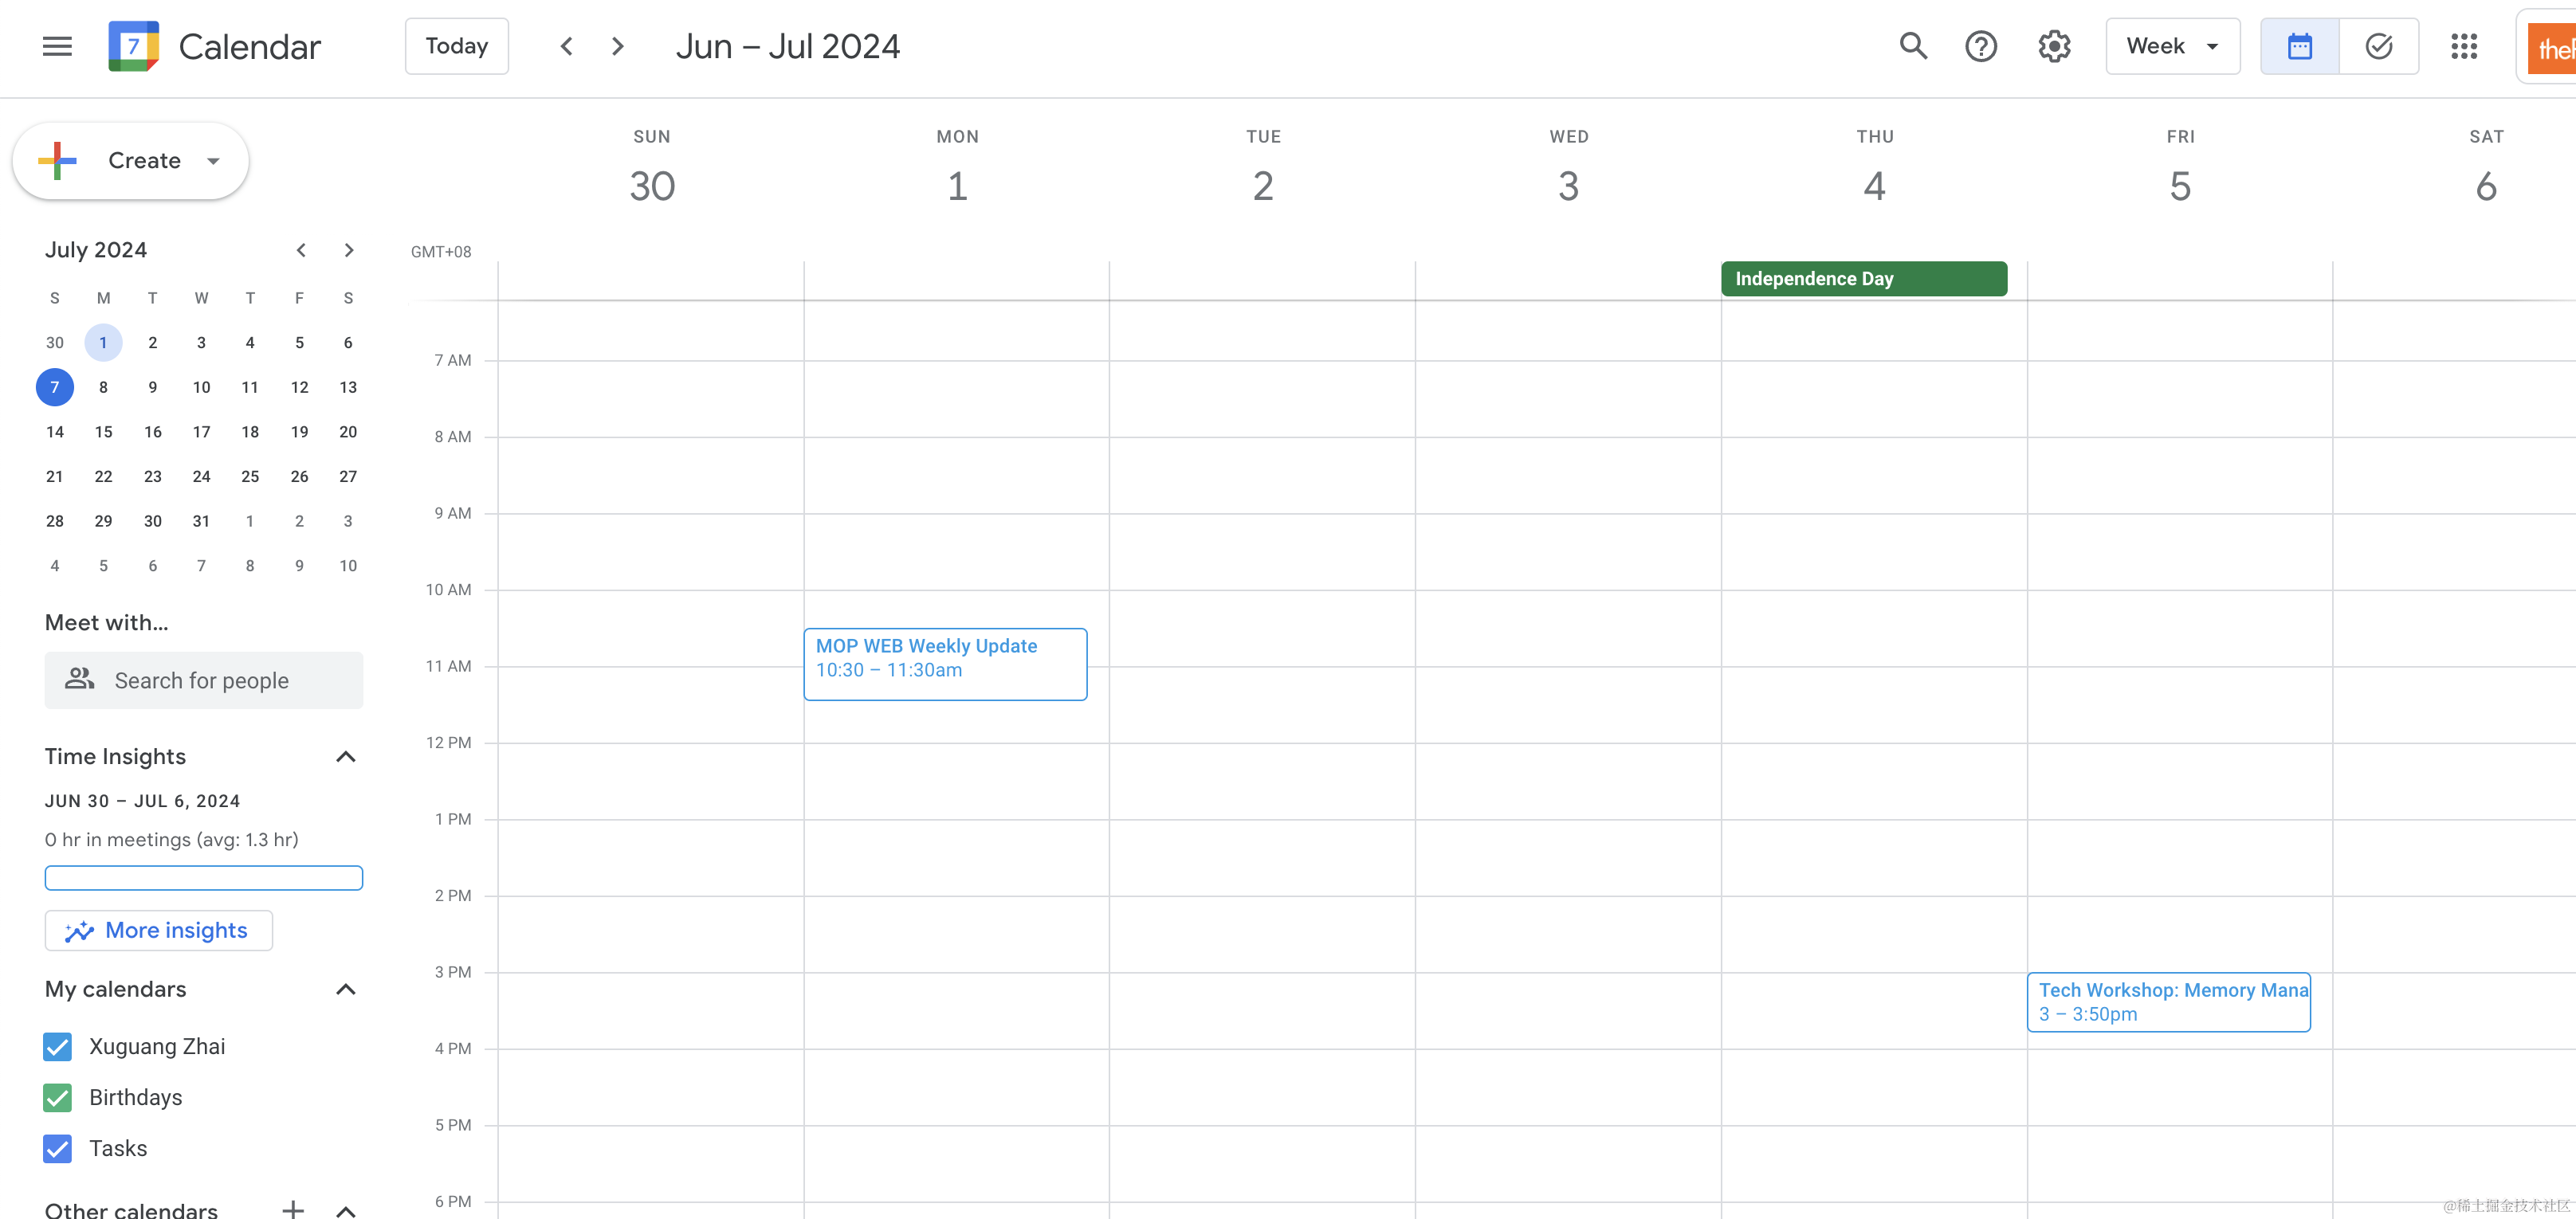Viewport: 2576px width, 1219px height.
Task: Open the Settings gear menu
Action: pyautogui.click(x=2053, y=46)
